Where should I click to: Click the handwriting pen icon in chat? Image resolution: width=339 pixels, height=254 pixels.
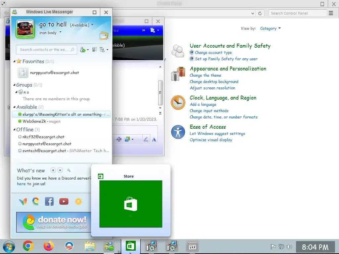pos(146,139)
